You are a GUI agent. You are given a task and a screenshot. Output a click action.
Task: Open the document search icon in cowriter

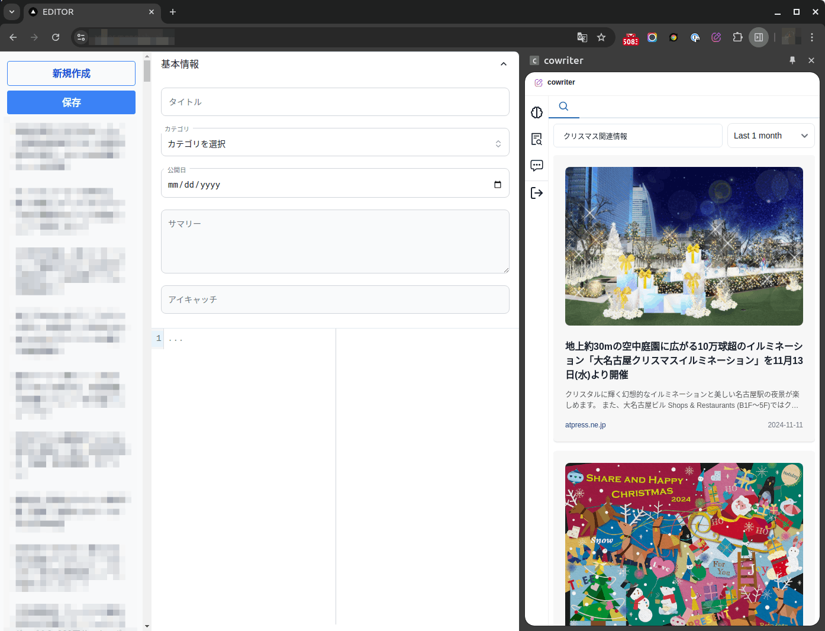pyautogui.click(x=537, y=139)
